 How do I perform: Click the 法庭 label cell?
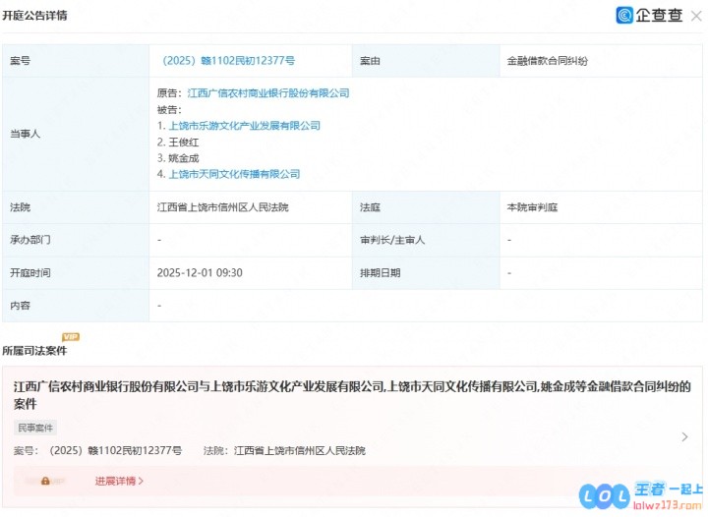[426, 207]
